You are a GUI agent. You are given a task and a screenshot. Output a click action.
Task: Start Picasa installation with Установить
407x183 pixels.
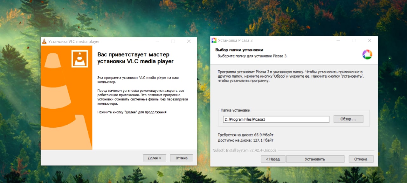tap(315, 159)
